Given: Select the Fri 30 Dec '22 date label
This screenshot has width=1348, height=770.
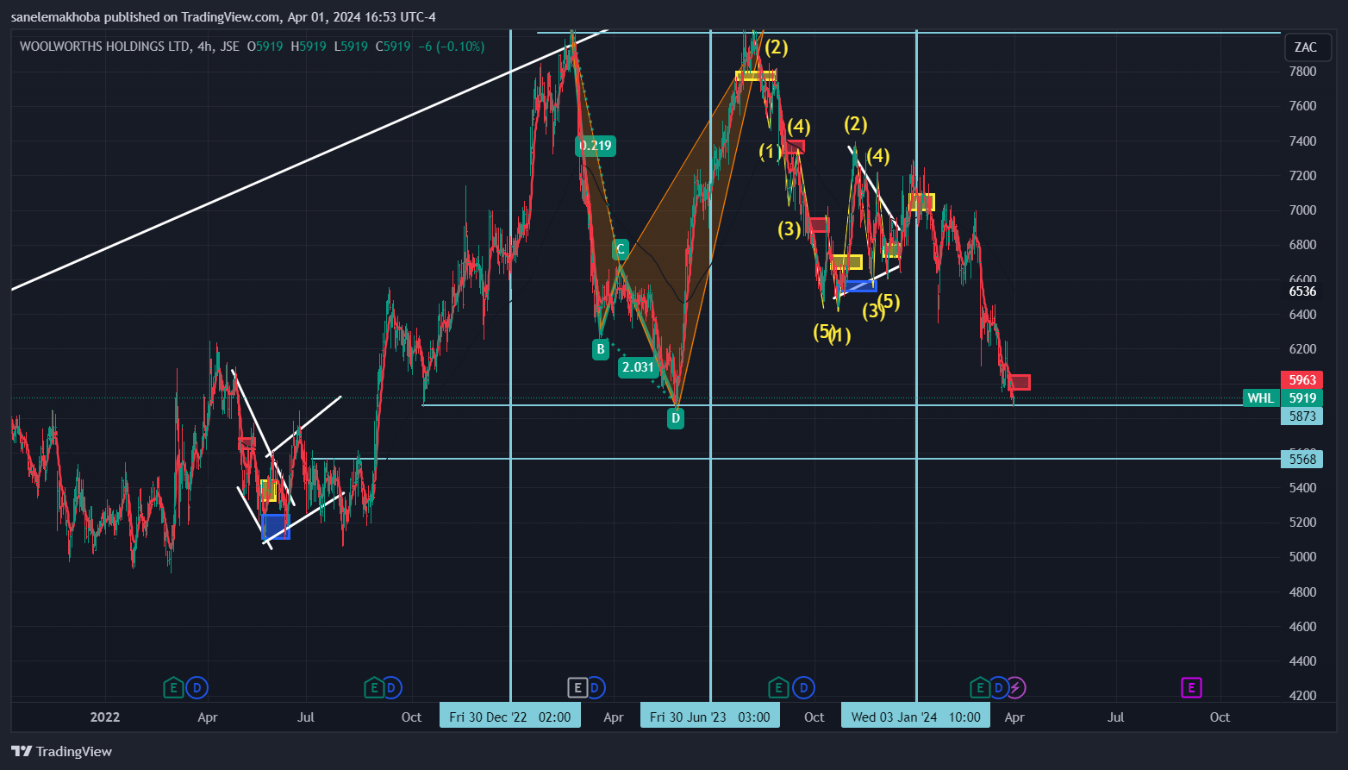Looking at the screenshot, I should tap(510, 717).
